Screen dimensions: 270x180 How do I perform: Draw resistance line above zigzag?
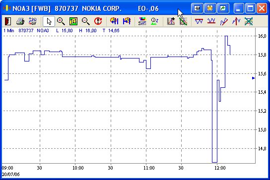click(x=199, y=21)
